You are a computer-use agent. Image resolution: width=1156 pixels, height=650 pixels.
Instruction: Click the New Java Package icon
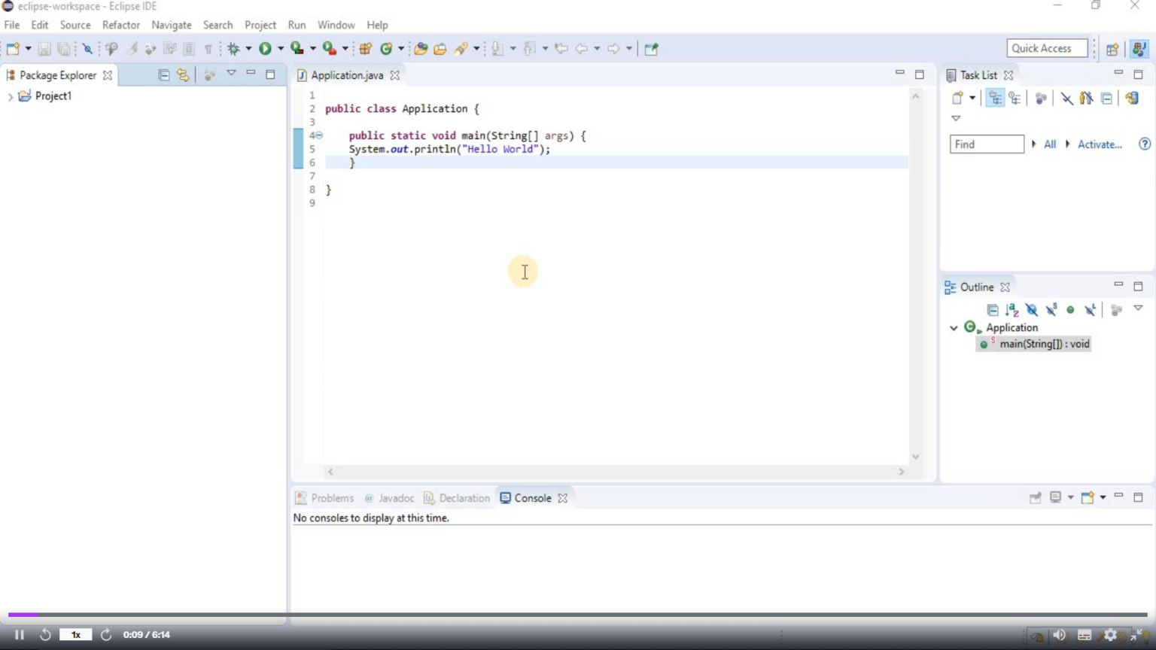point(365,49)
